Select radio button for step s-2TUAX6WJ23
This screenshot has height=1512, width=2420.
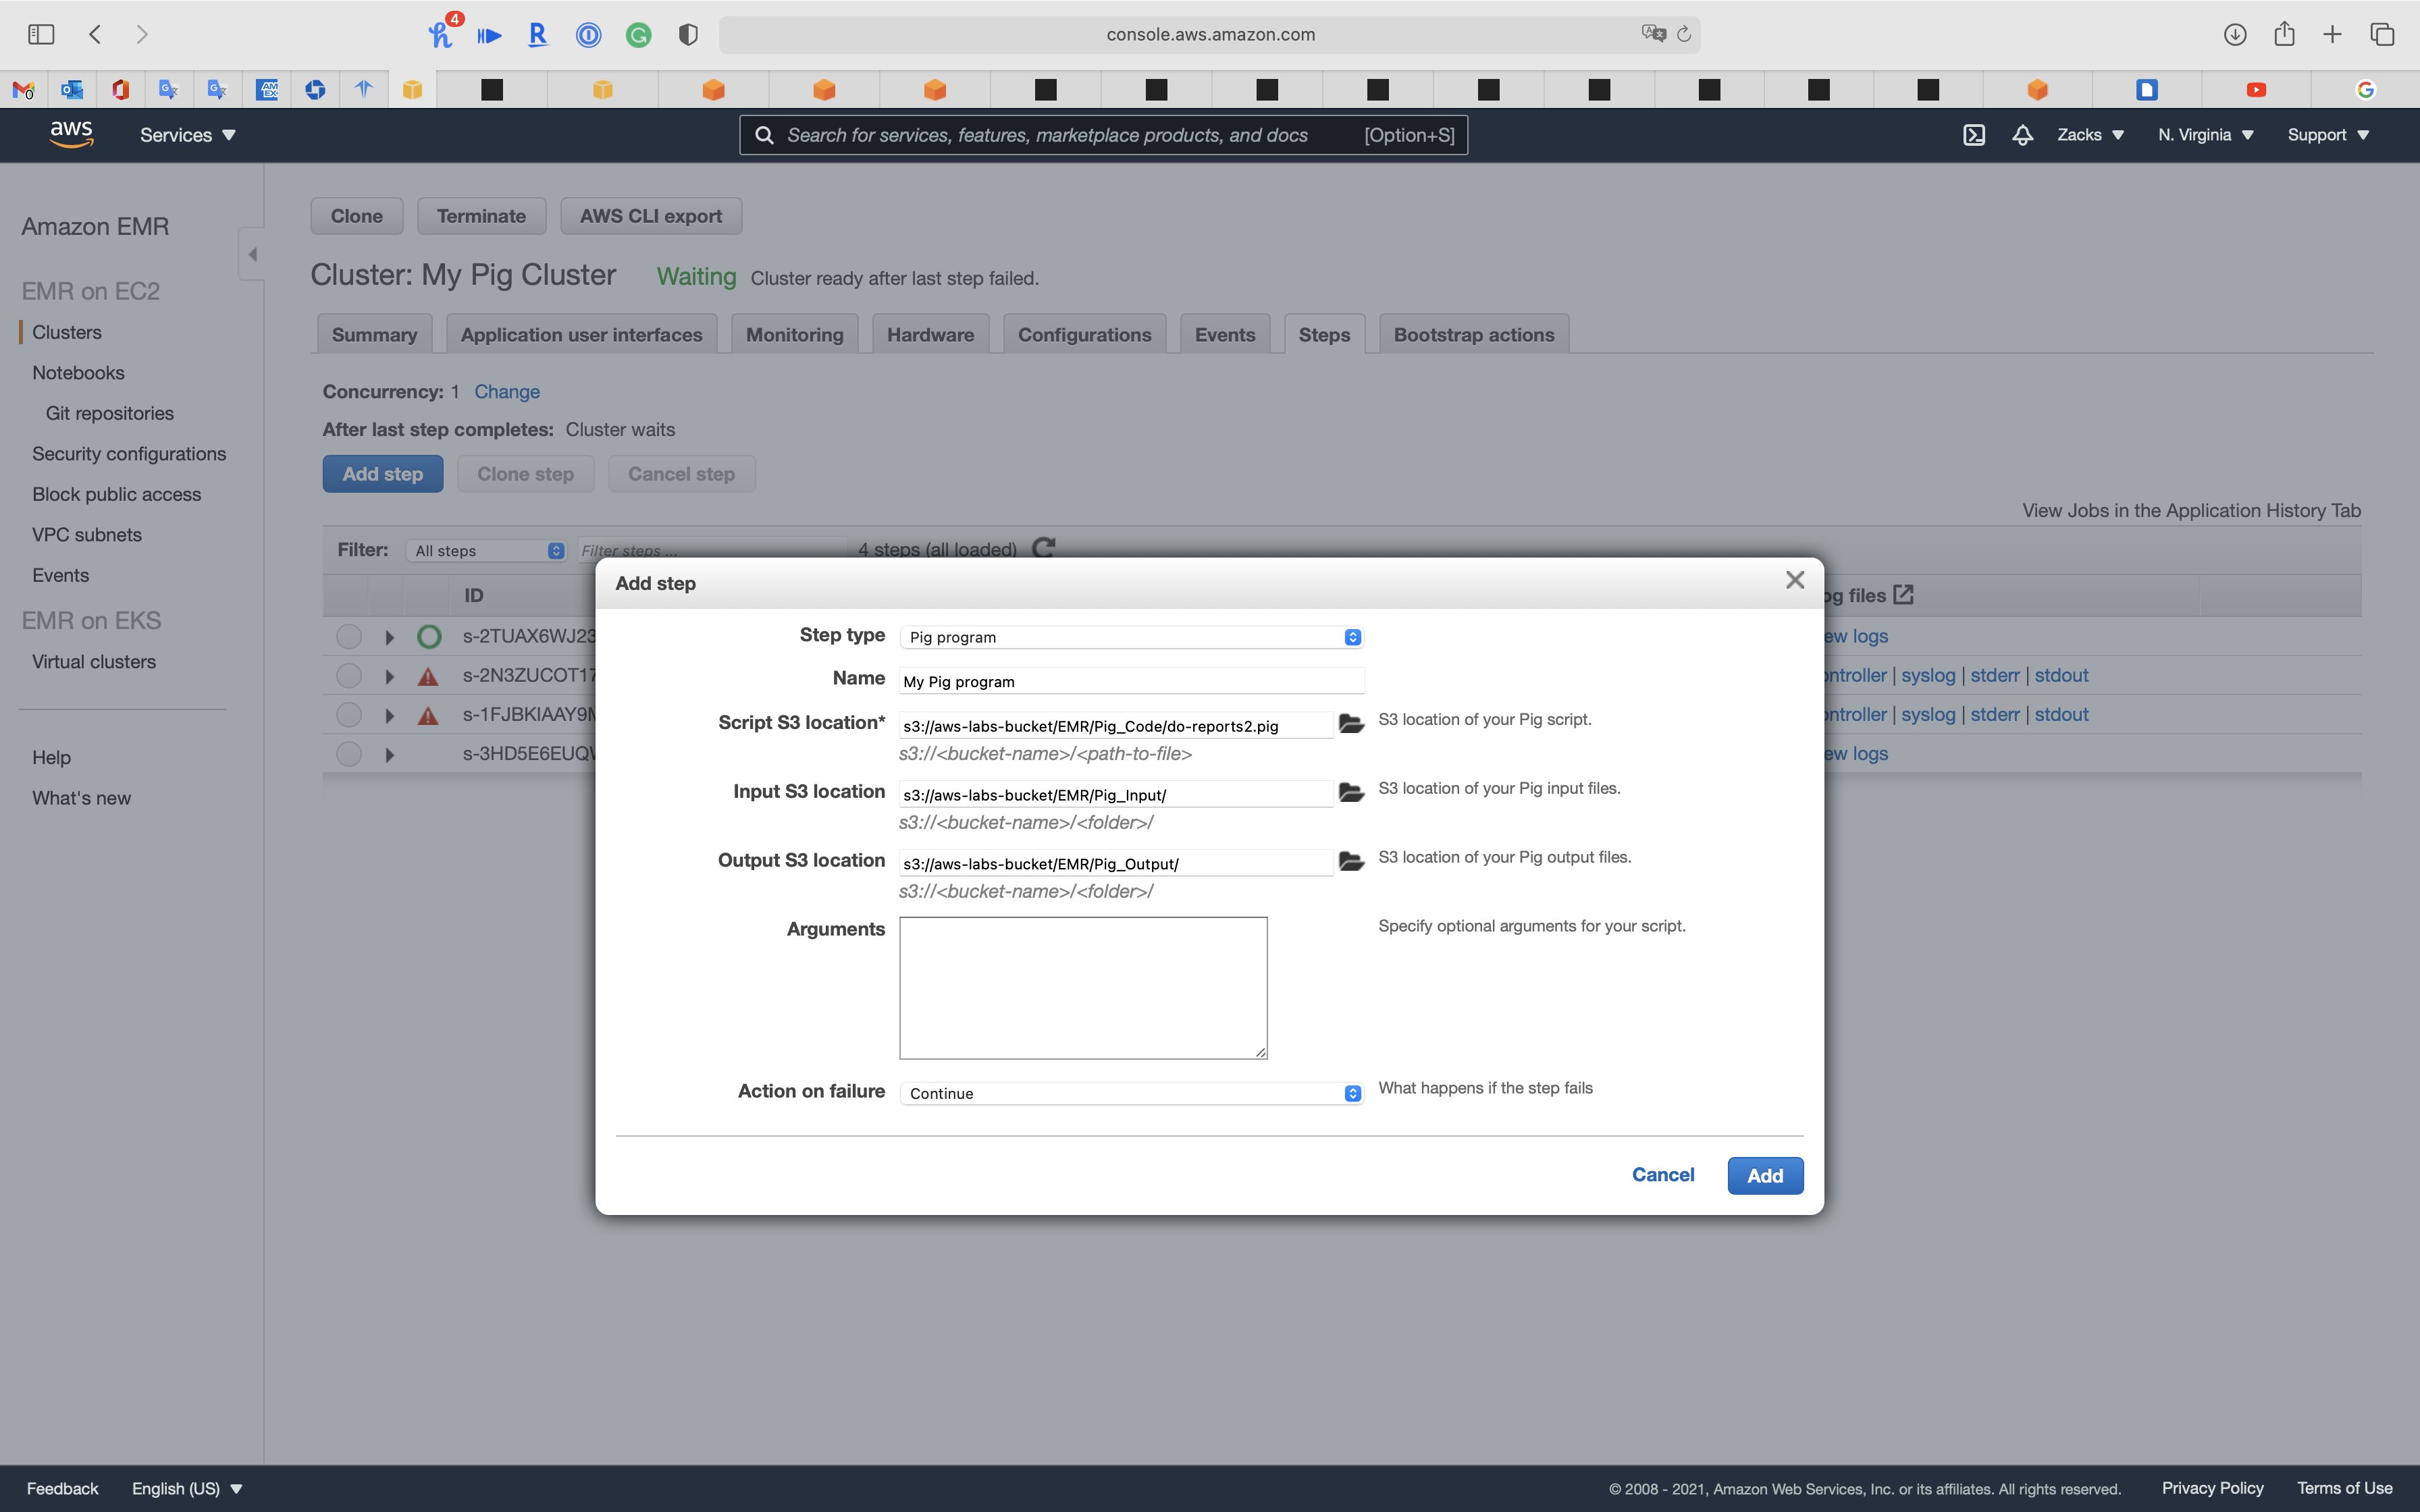tap(348, 636)
